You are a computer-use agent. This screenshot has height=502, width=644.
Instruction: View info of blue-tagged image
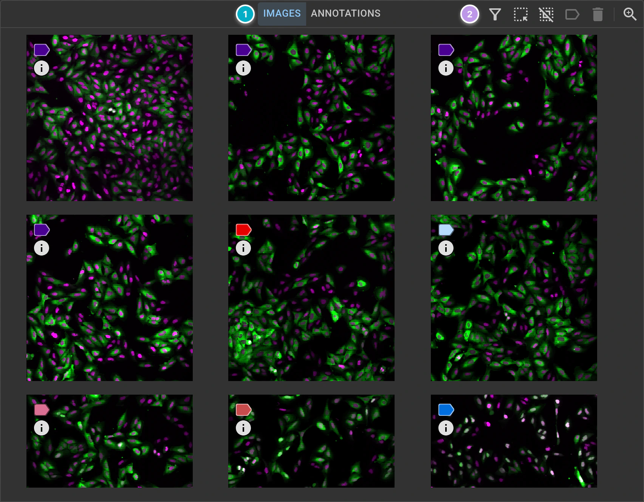(x=446, y=428)
